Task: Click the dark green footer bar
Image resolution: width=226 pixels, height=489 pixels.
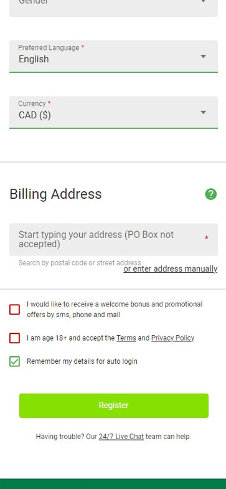Action: coord(113,483)
